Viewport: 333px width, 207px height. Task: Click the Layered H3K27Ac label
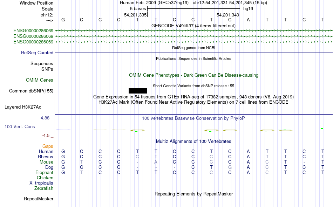click(x=23, y=107)
